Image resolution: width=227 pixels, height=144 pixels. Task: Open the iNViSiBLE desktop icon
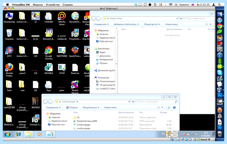pos(49,69)
